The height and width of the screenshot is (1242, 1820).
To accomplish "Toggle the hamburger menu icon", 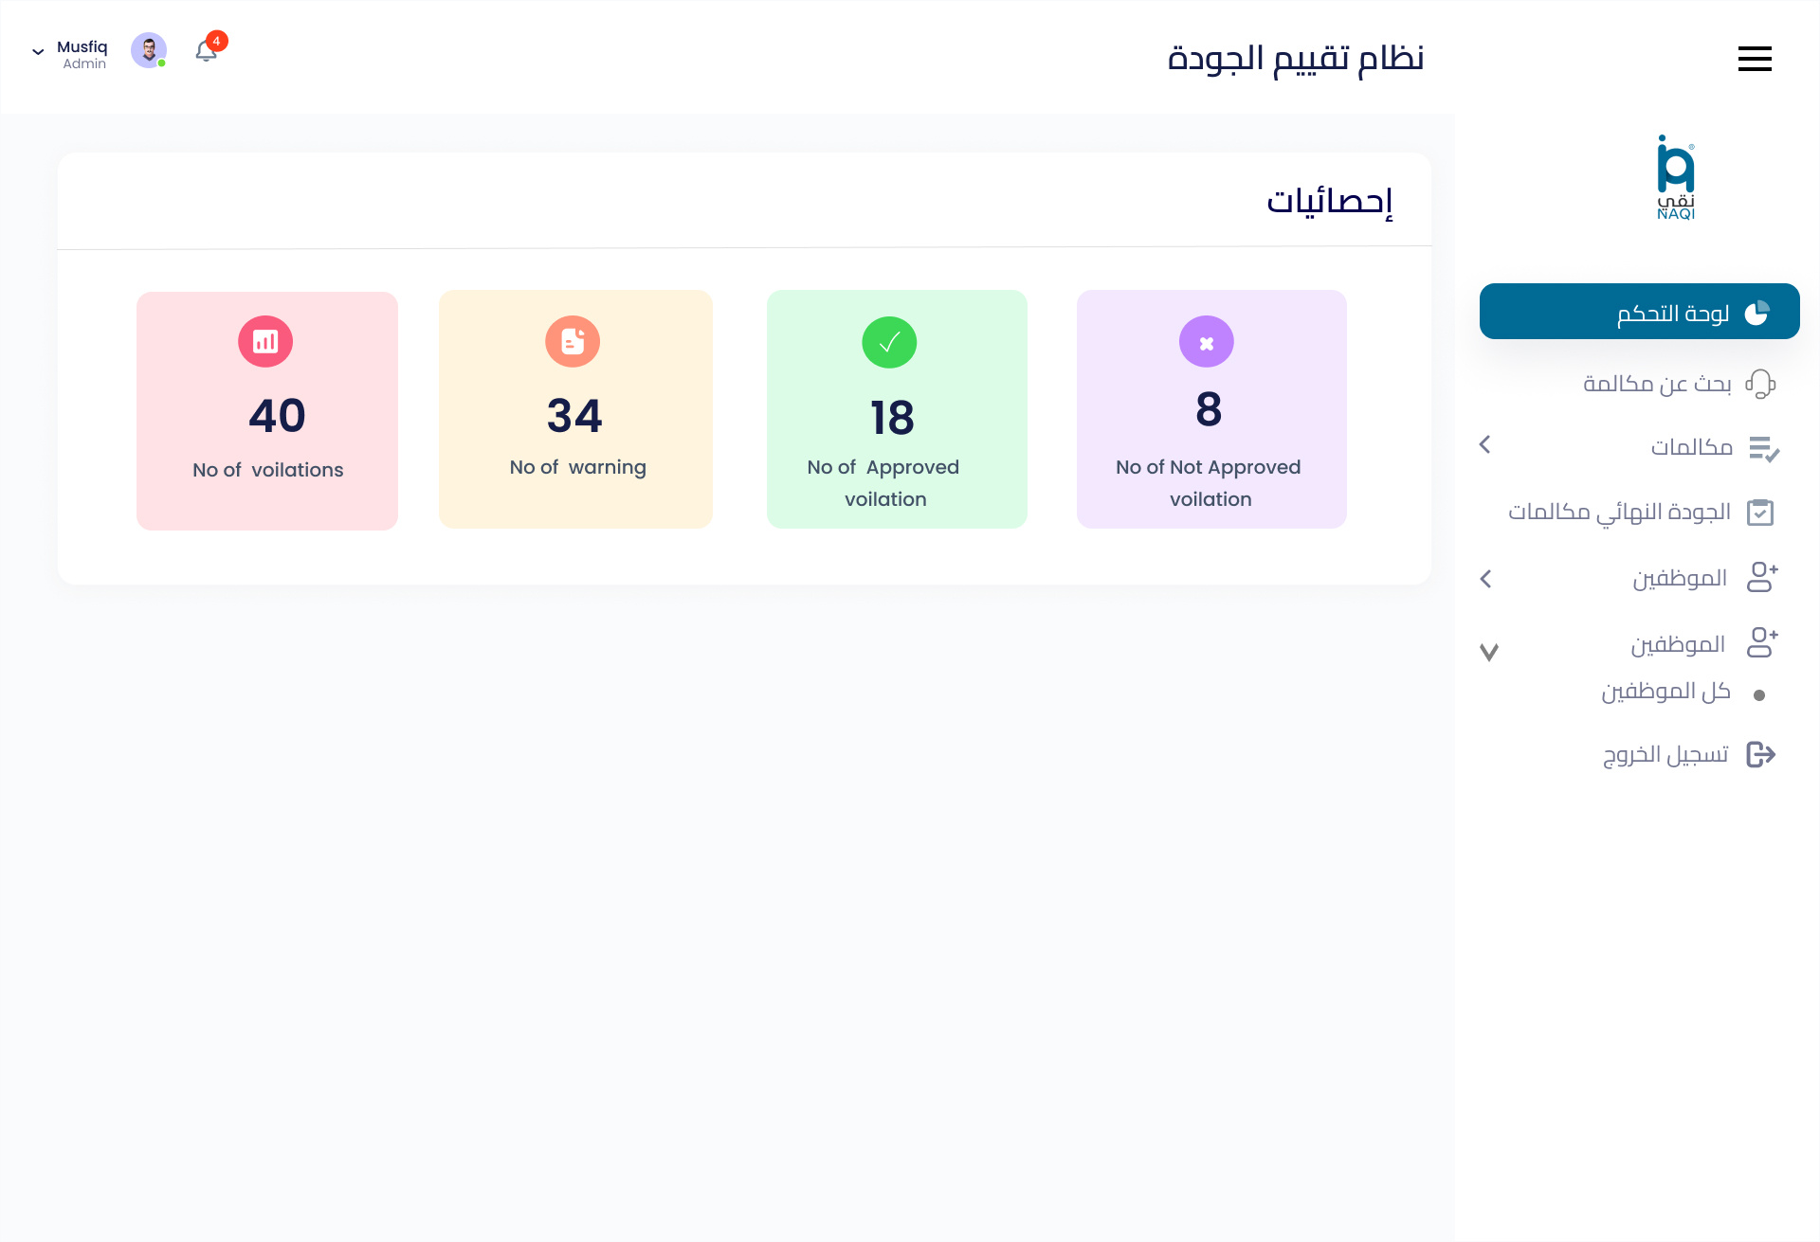I will coord(1755,59).
